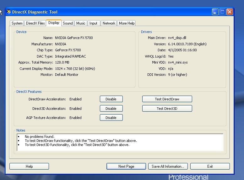Click the DirectX Features group label
The width and height of the screenshot is (244, 180).
pyautogui.click(x=29, y=92)
